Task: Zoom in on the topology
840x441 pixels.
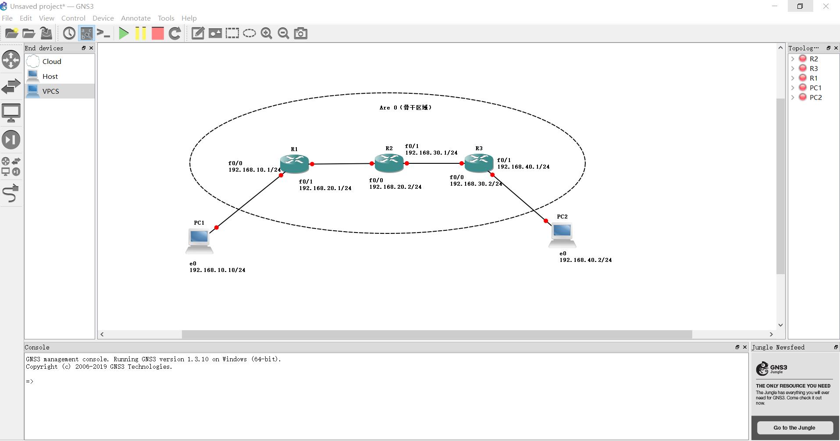Action: pos(266,33)
